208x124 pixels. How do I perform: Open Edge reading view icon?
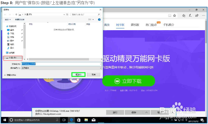(170, 15)
